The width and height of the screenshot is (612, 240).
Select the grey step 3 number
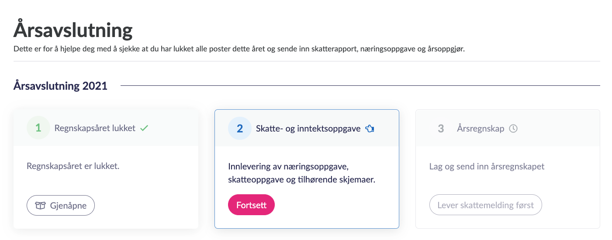(441, 128)
